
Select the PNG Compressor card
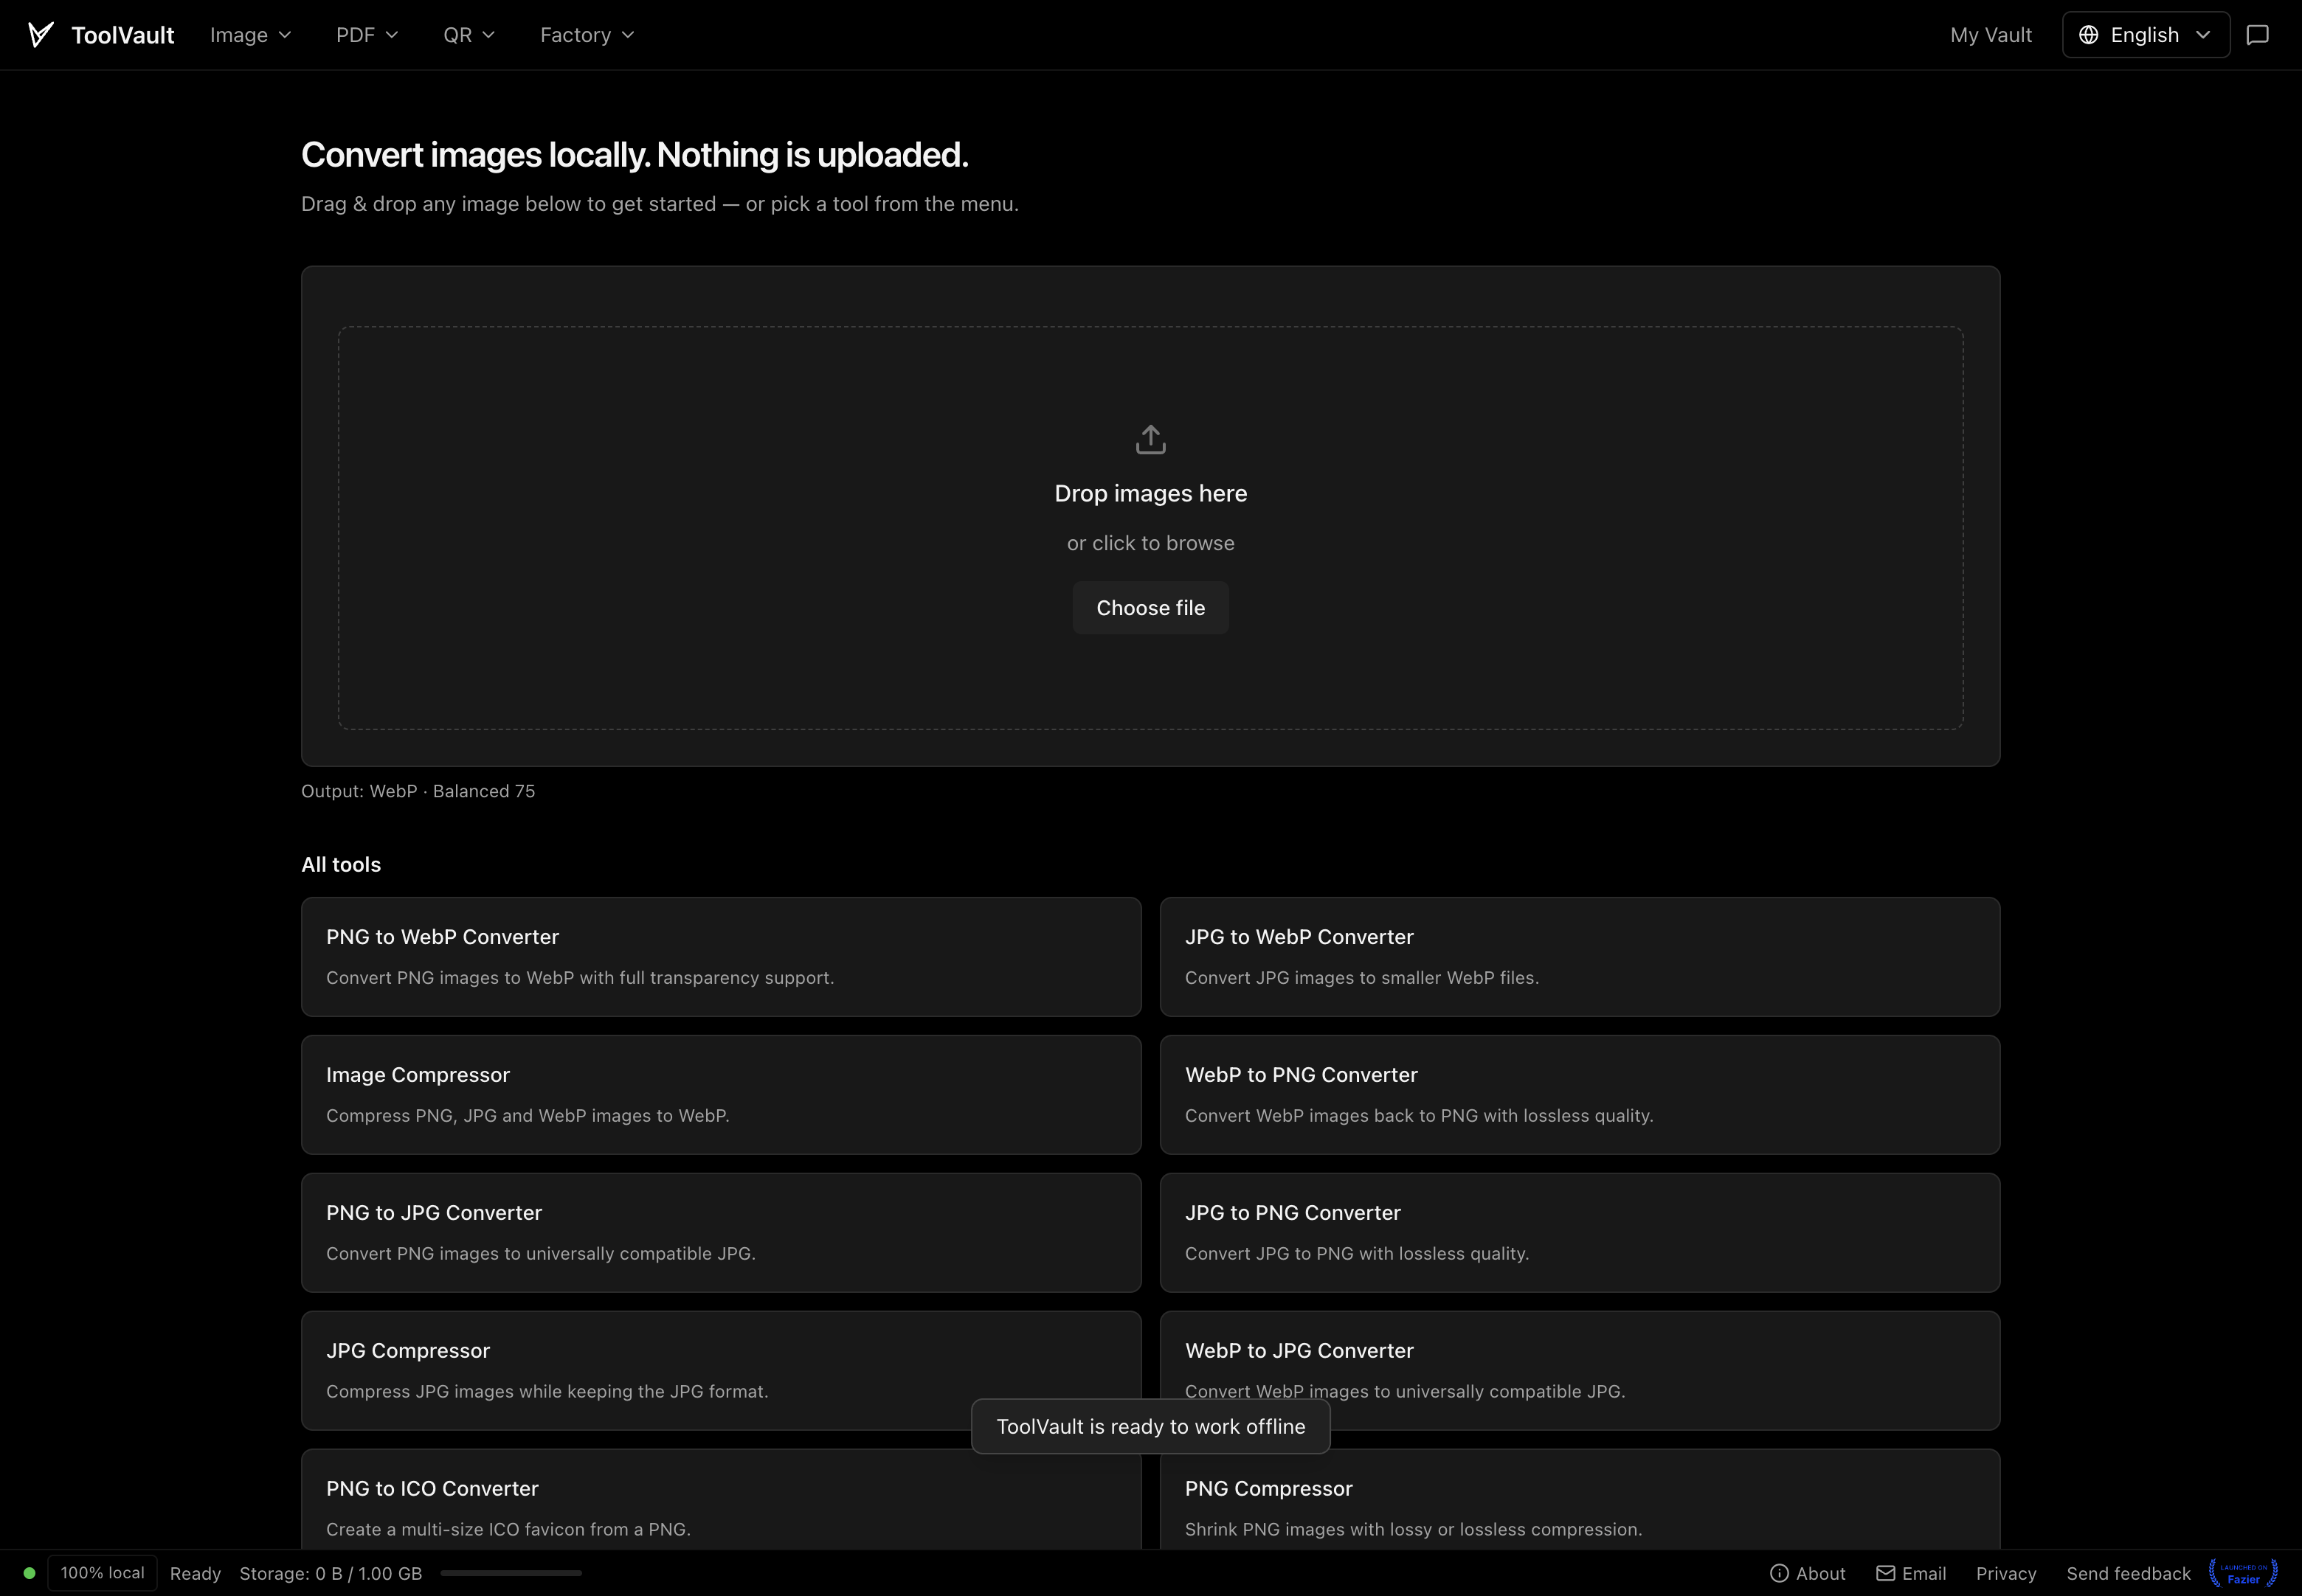[x=1580, y=1500]
